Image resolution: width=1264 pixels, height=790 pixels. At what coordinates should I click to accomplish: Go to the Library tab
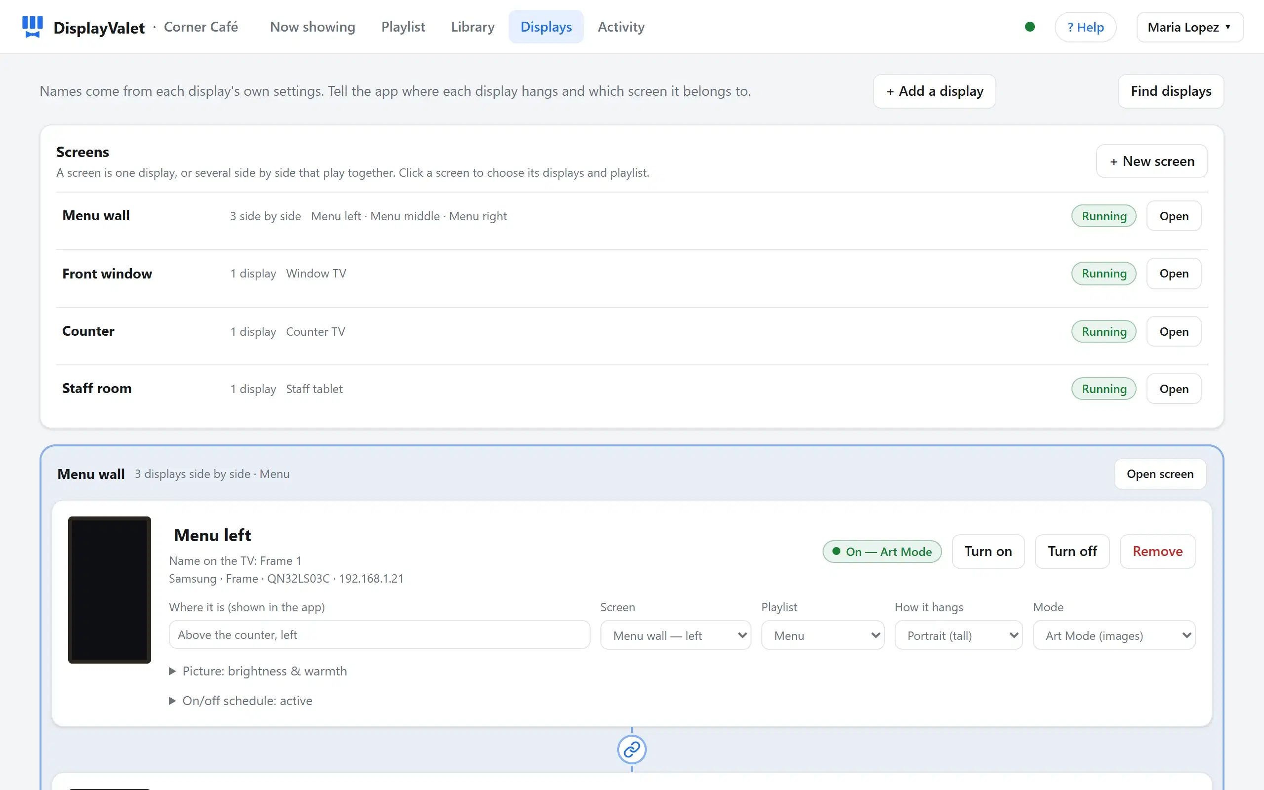point(473,27)
